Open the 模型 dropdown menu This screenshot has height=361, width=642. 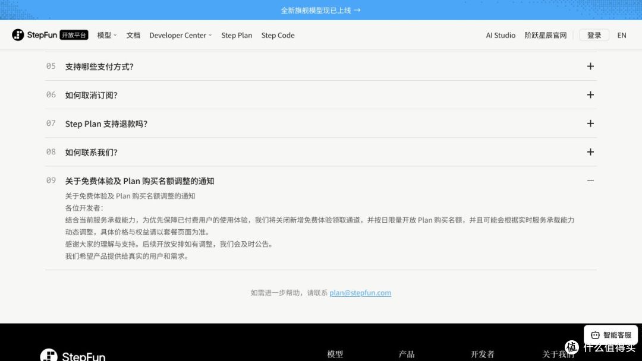tap(107, 35)
